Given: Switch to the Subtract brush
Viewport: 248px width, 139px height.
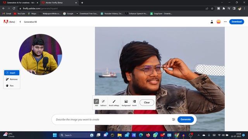Looking at the screenshot, I should [103, 102].
